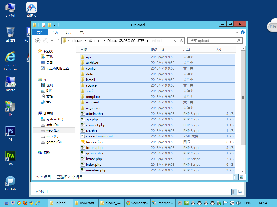Click the Explorer back arrow button
Image resolution: width=277 pixels, height=207 pixels.
tap(38, 41)
